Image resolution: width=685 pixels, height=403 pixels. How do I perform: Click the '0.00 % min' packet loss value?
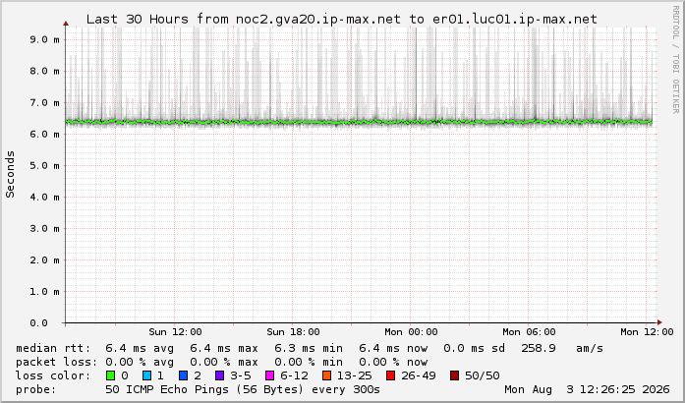(309, 362)
